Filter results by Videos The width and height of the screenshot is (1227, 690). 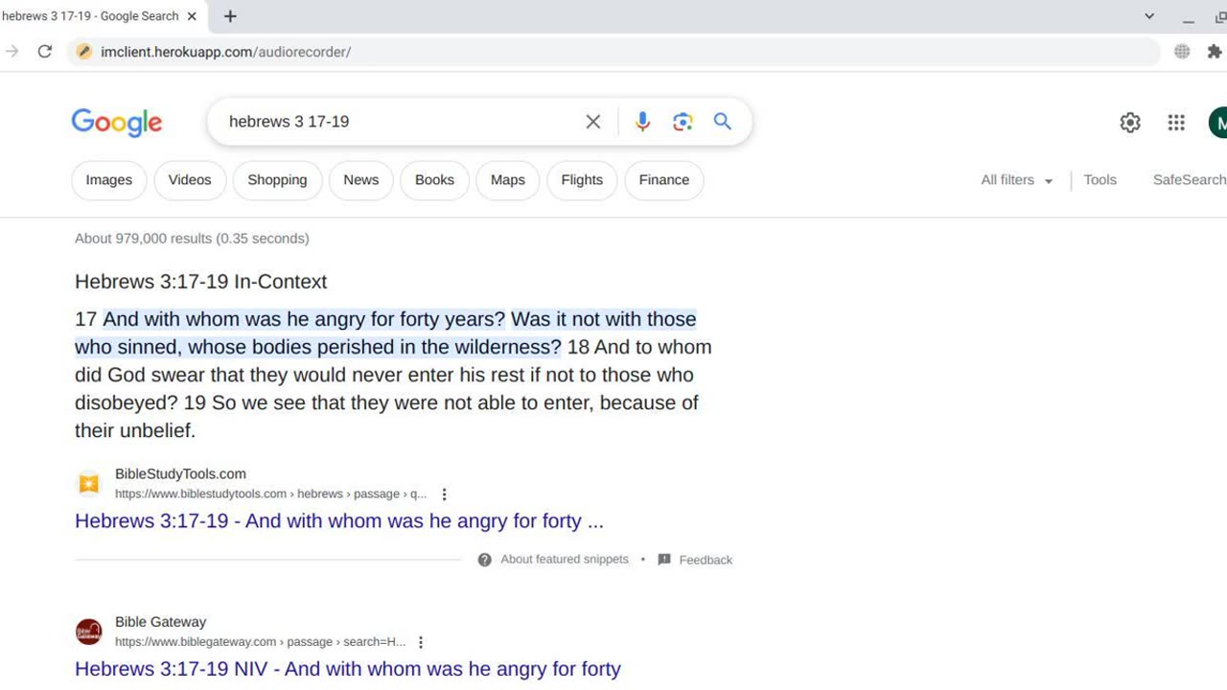(x=190, y=180)
